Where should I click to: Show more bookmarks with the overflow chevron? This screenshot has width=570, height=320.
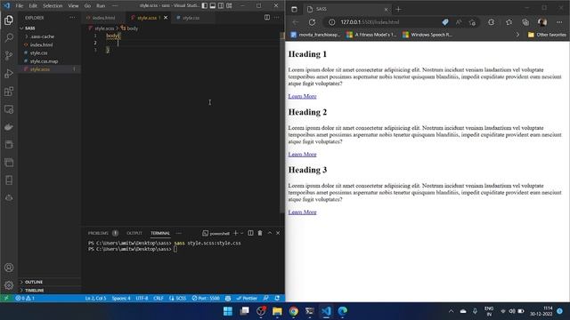pyautogui.click(x=517, y=35)
